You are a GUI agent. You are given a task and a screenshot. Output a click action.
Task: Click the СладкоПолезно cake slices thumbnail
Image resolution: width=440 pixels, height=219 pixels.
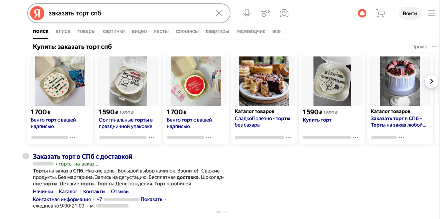pyautogui.click(x=264, y=81)
